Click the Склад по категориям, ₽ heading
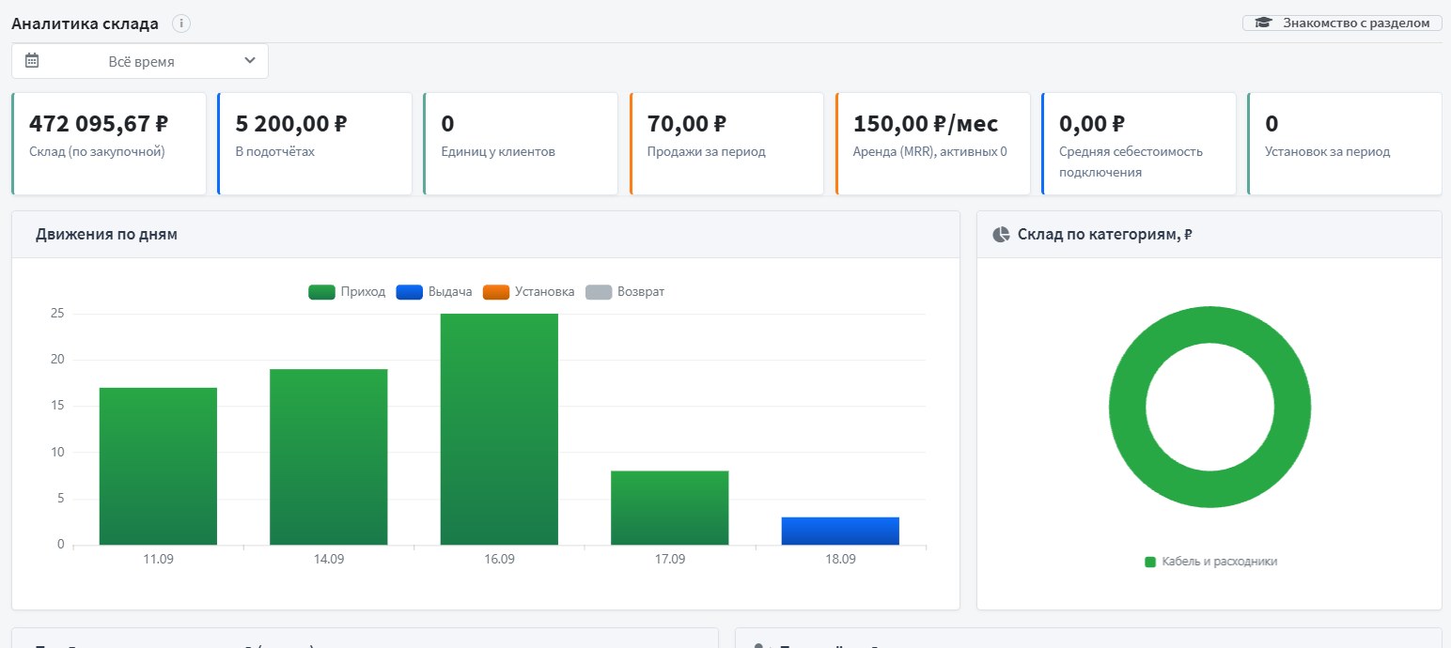Screen dimensions: 1451x648 [x=1105, y=235]
